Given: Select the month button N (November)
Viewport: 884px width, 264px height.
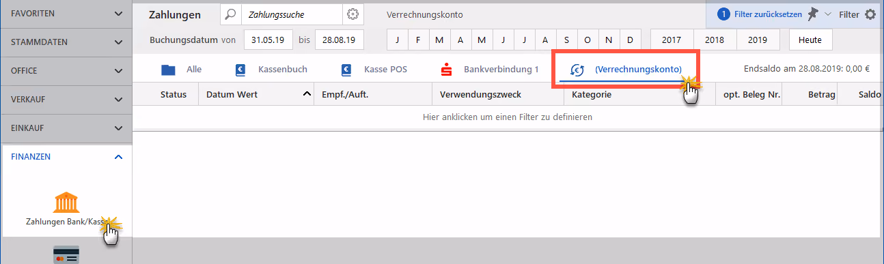Looking at the screenshot, I should tap(609, 40).
